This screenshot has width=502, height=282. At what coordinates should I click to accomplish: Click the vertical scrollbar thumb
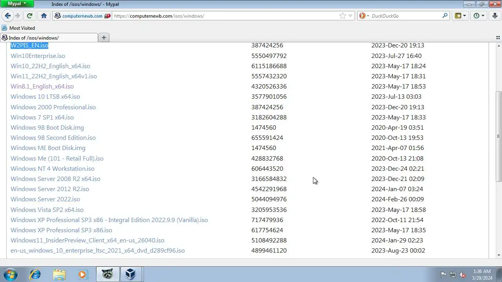pyautogui.click(x=498, y=136)
